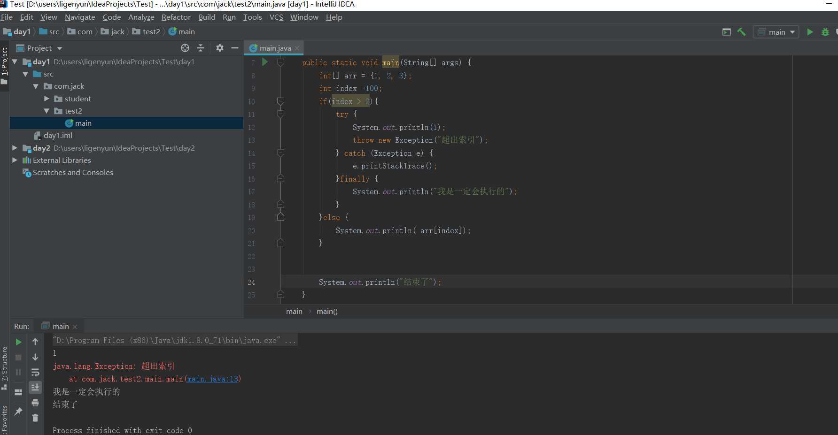The width and height of the screenshot is (838, 435).
Task: Click Down the stack trace arrow
Action: click(35, 358)
